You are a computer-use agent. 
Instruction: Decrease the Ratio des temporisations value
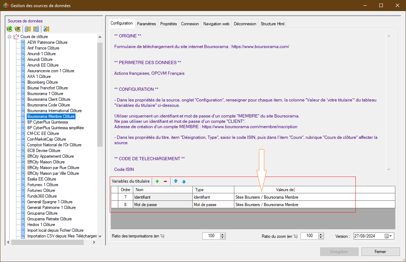coord(223,237)
